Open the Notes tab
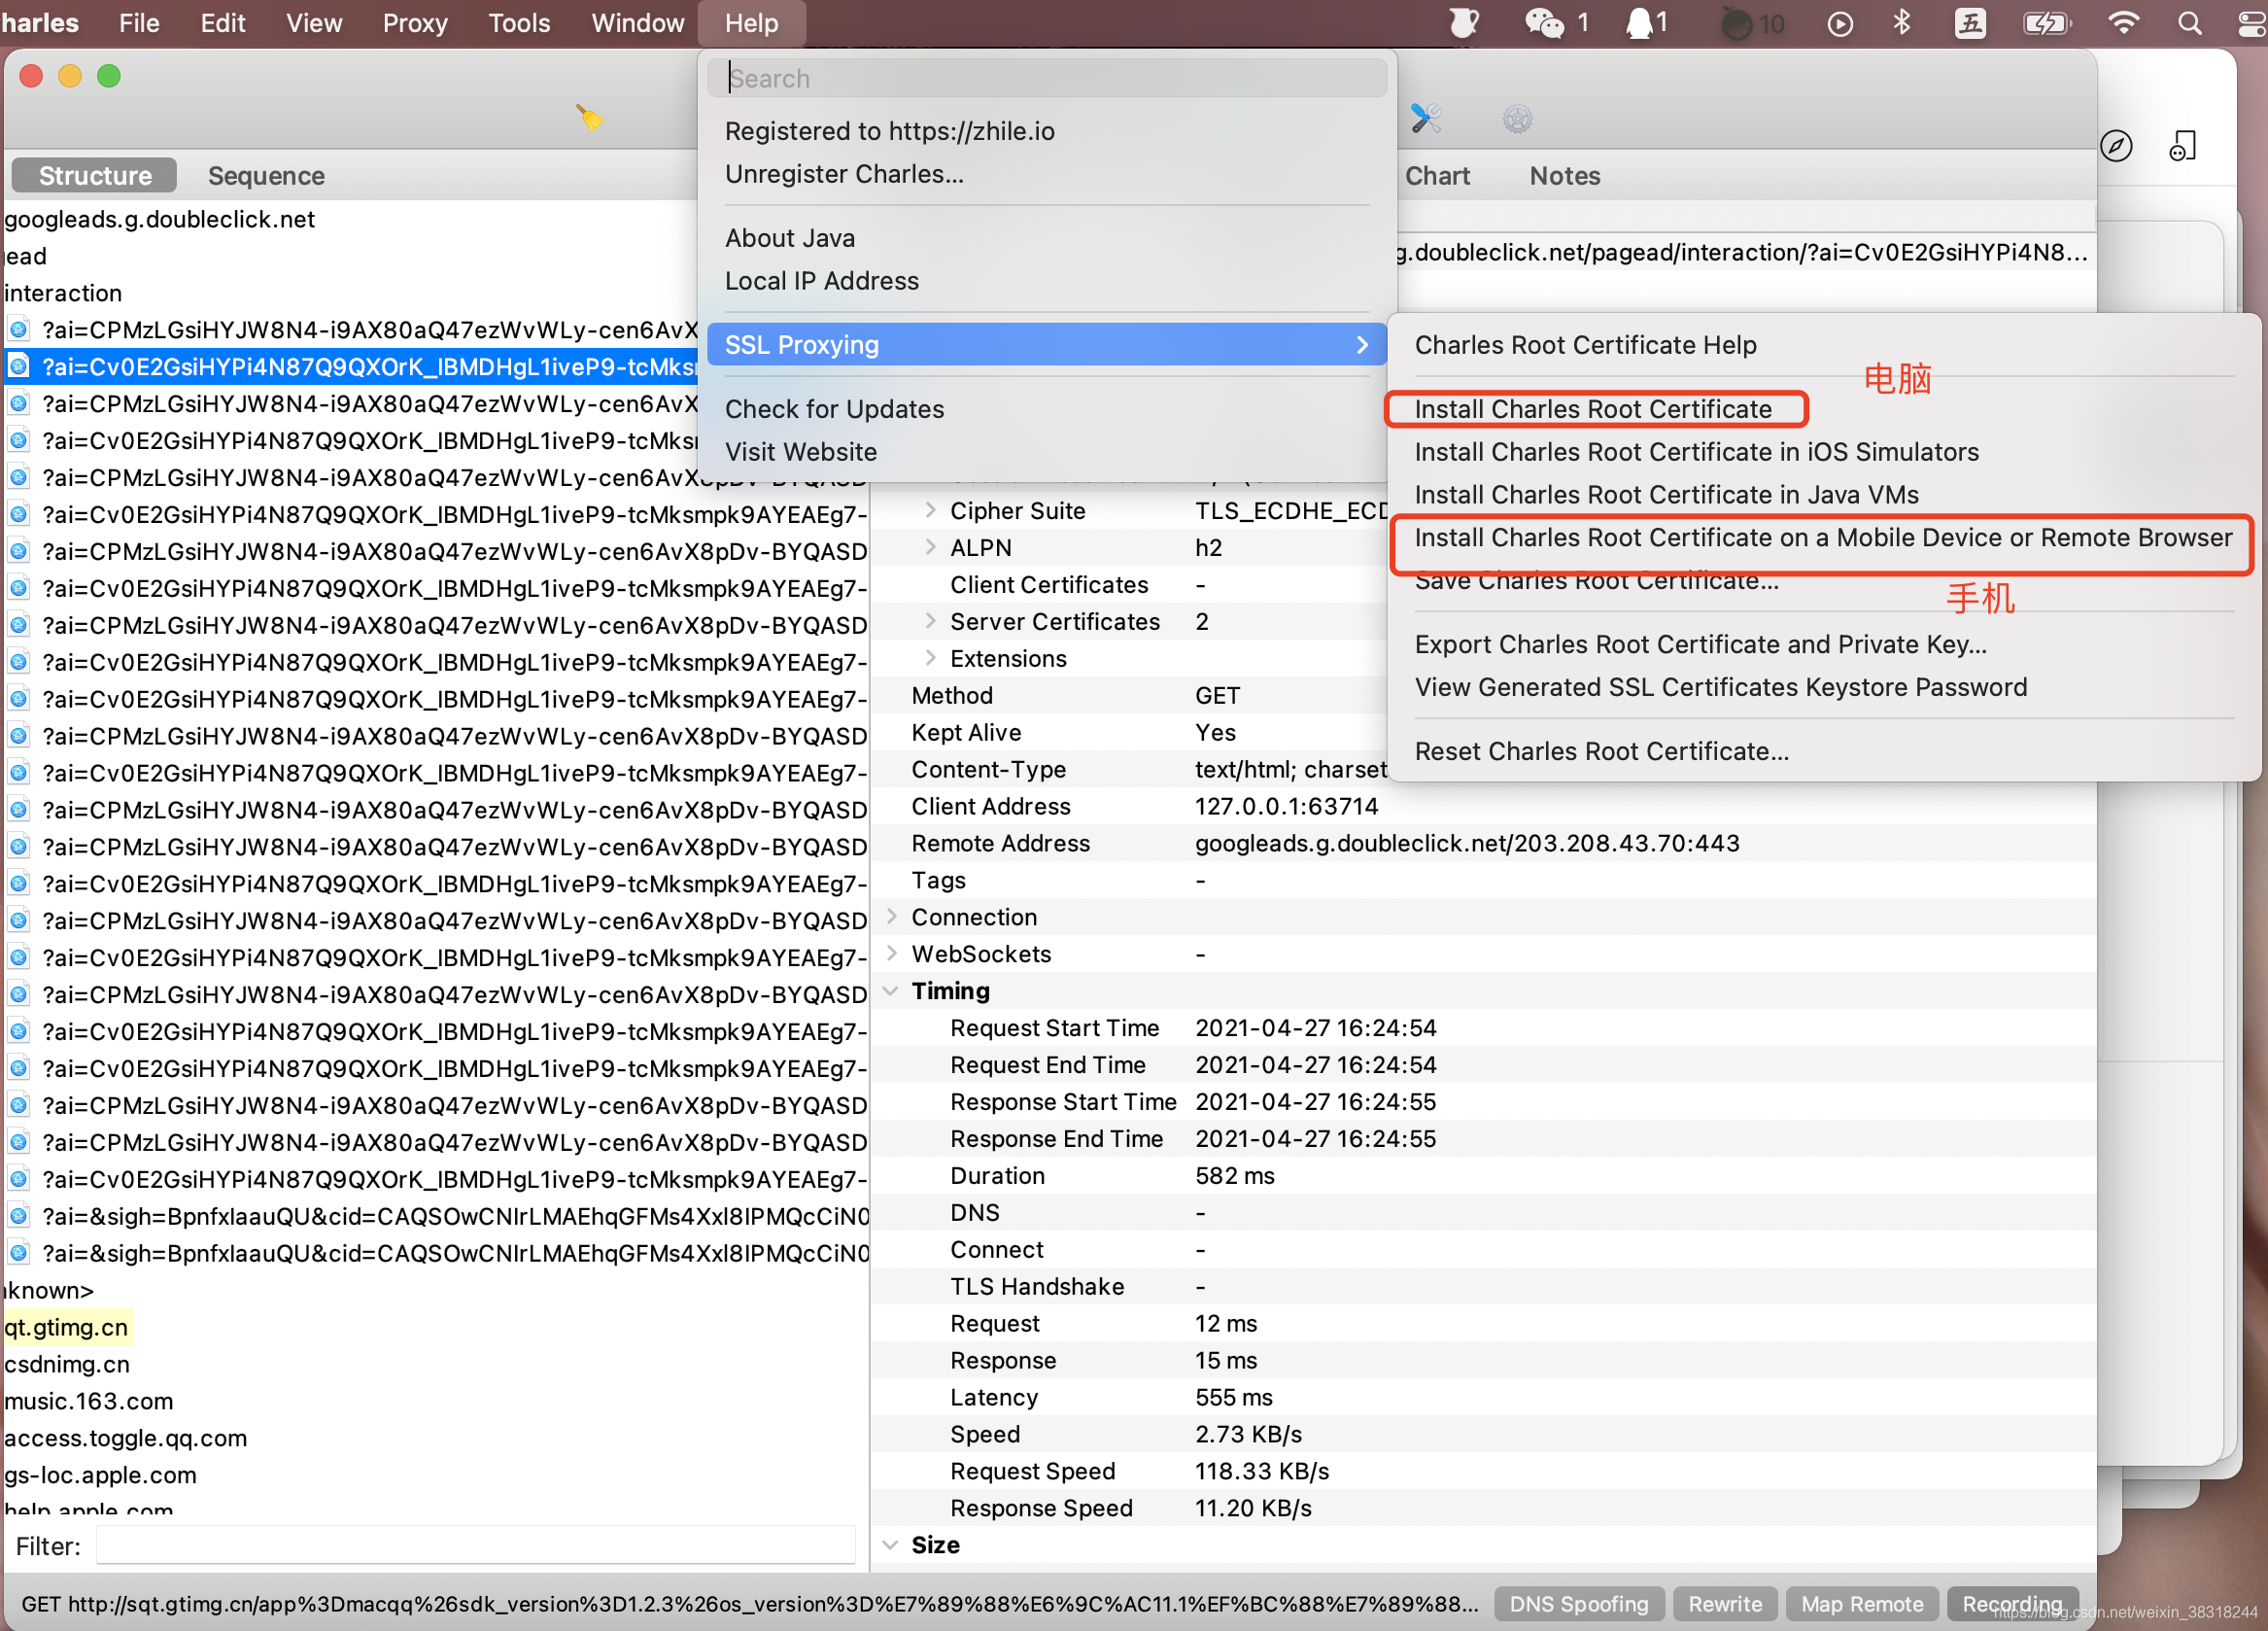 1564,175
